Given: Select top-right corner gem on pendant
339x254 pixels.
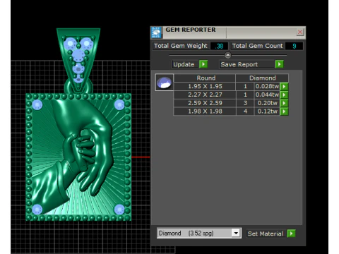Looking at the screenshot, I should pos(119,104).
